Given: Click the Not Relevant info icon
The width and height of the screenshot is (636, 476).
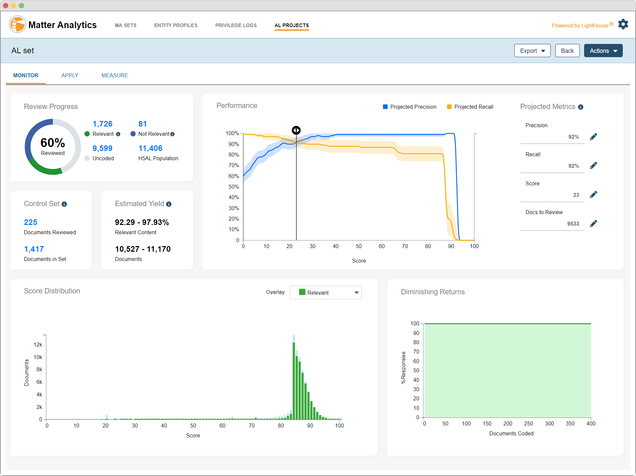Looking at the screenshot, I should (172, 134).
